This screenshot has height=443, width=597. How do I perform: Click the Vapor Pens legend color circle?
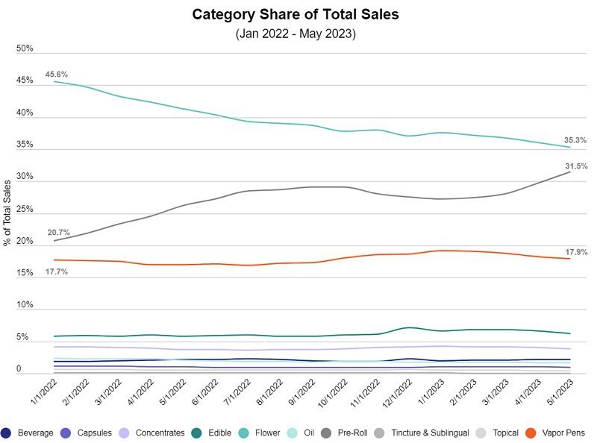[531, 433]
